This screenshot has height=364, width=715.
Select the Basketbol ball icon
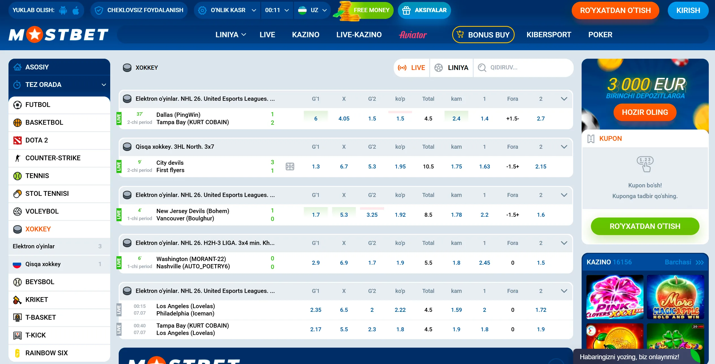18,123
